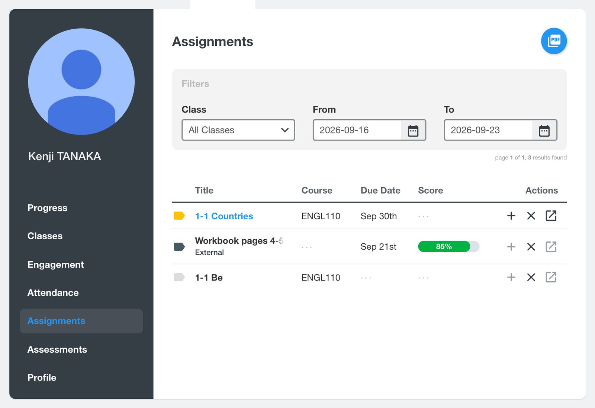The image size is (595, 408).
Task: Open 1-1 Be external link icon
Action: point(551,277)
